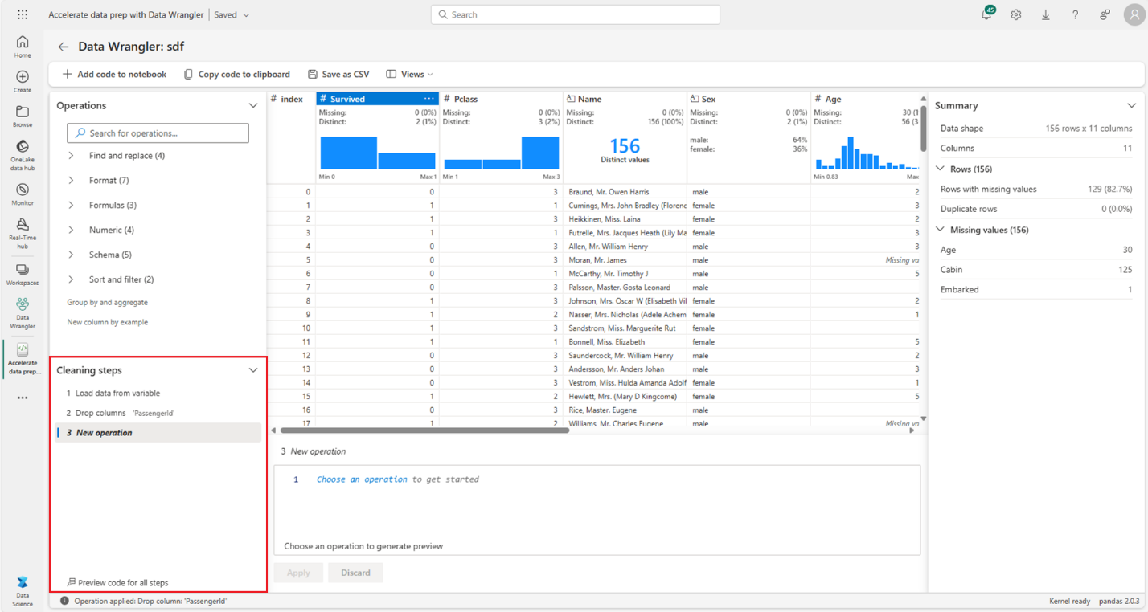Open the Saved status dropdown
This screenshot has height=612, width=1148.
232,14
